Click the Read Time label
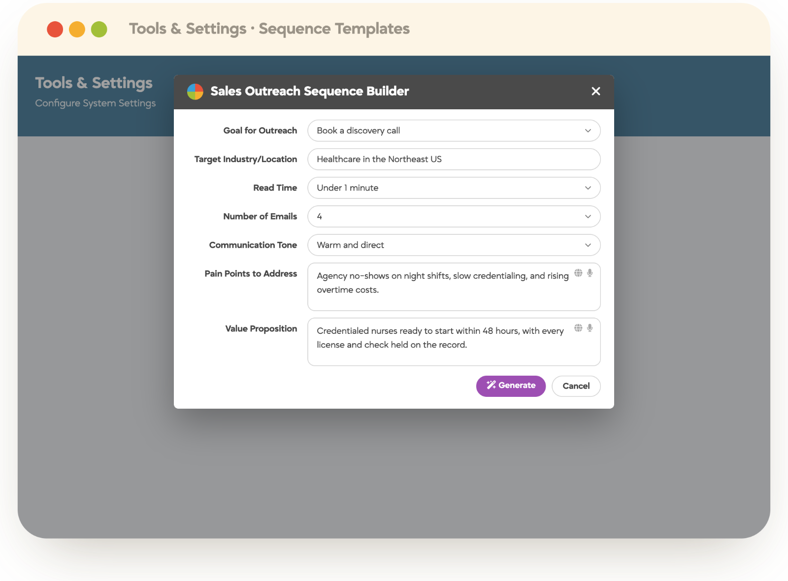This screenshot has width=788, height=581. pyautogui.click(x=275, y=188)
